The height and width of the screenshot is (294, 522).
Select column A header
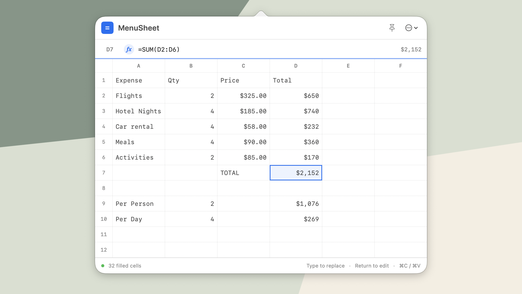point(139,66)
